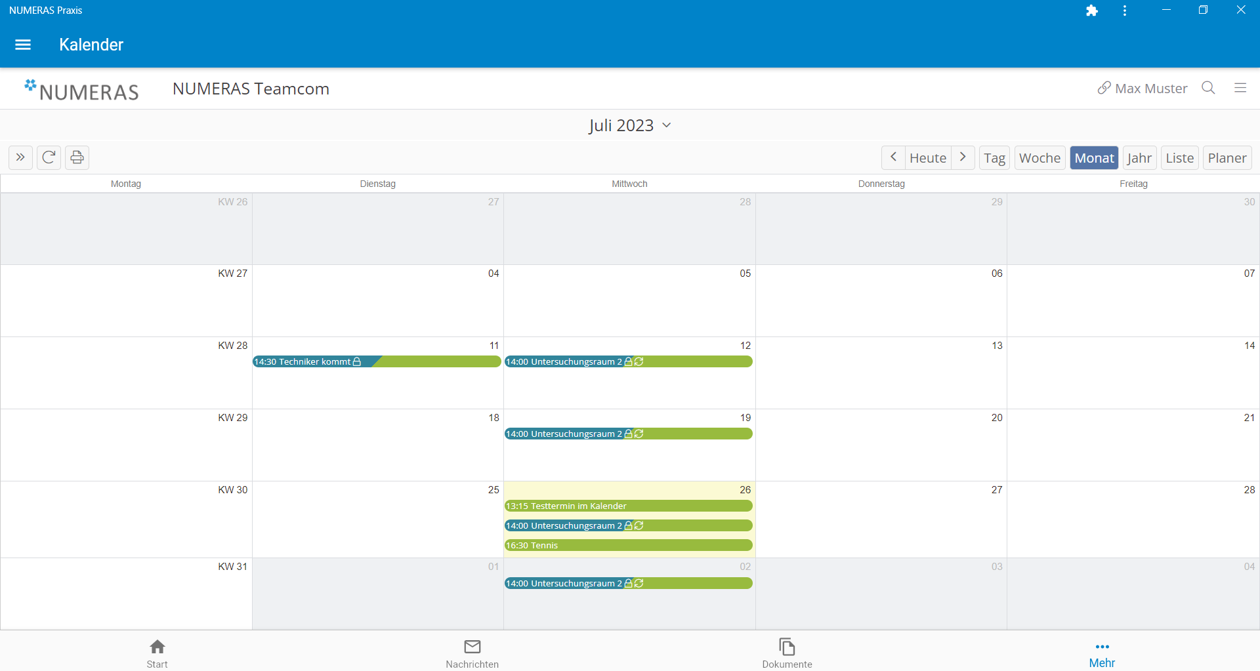Switch calendar to Tag view
Image resolution: width=1260 pixels, height=671 pixels.
click(x=994, y=157)
